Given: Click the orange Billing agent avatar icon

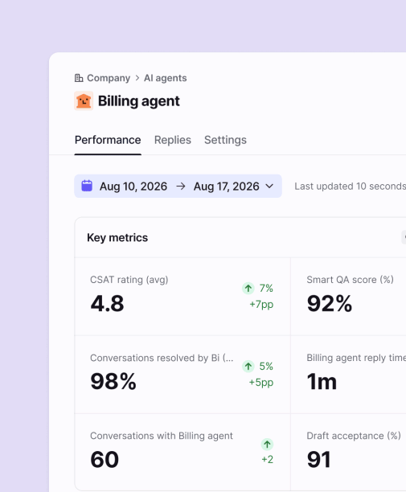Looking at the screenshot, I should click(x=84, y=101).
